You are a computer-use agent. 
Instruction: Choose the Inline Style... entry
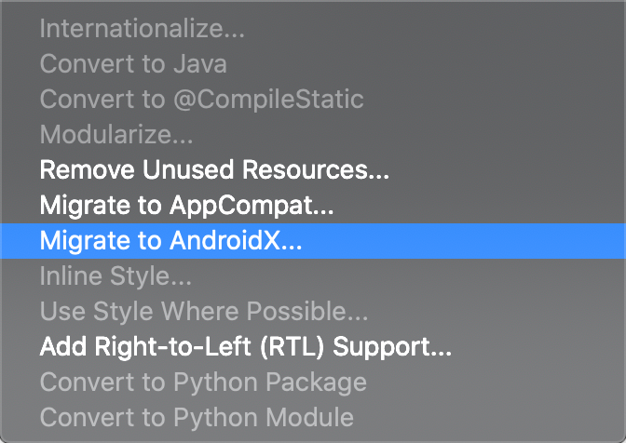[x=116, y=276]
